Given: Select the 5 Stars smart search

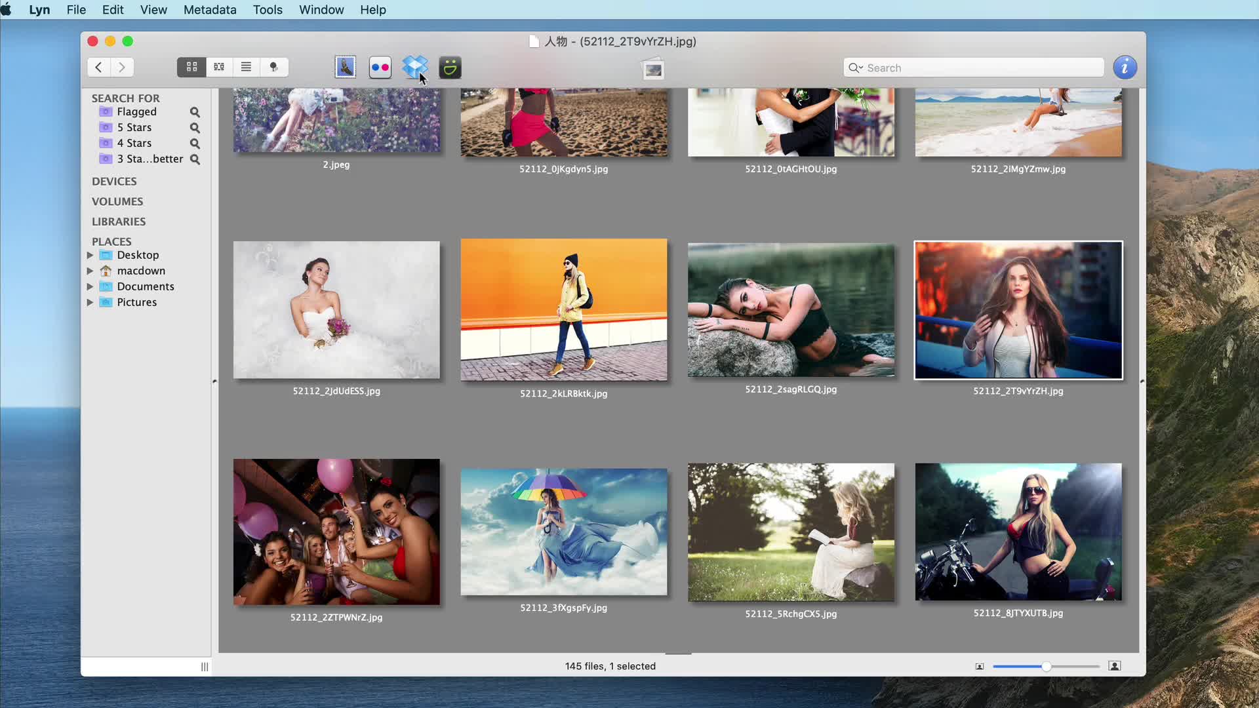Looking at the screenshot, I should [134, 127].
